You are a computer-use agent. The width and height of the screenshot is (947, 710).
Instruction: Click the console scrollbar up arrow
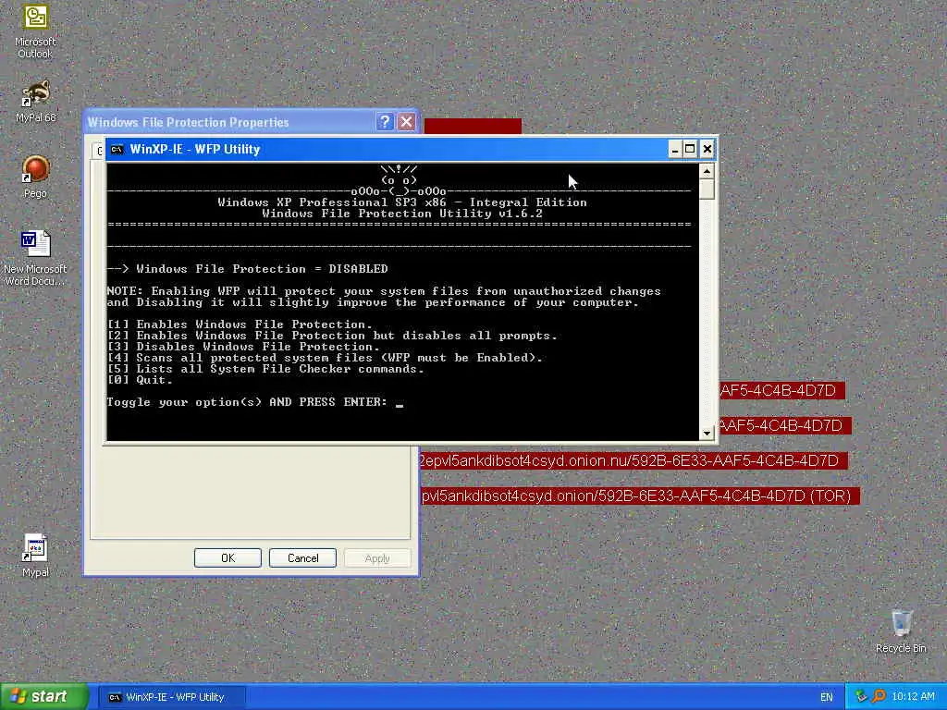point(707,171)
